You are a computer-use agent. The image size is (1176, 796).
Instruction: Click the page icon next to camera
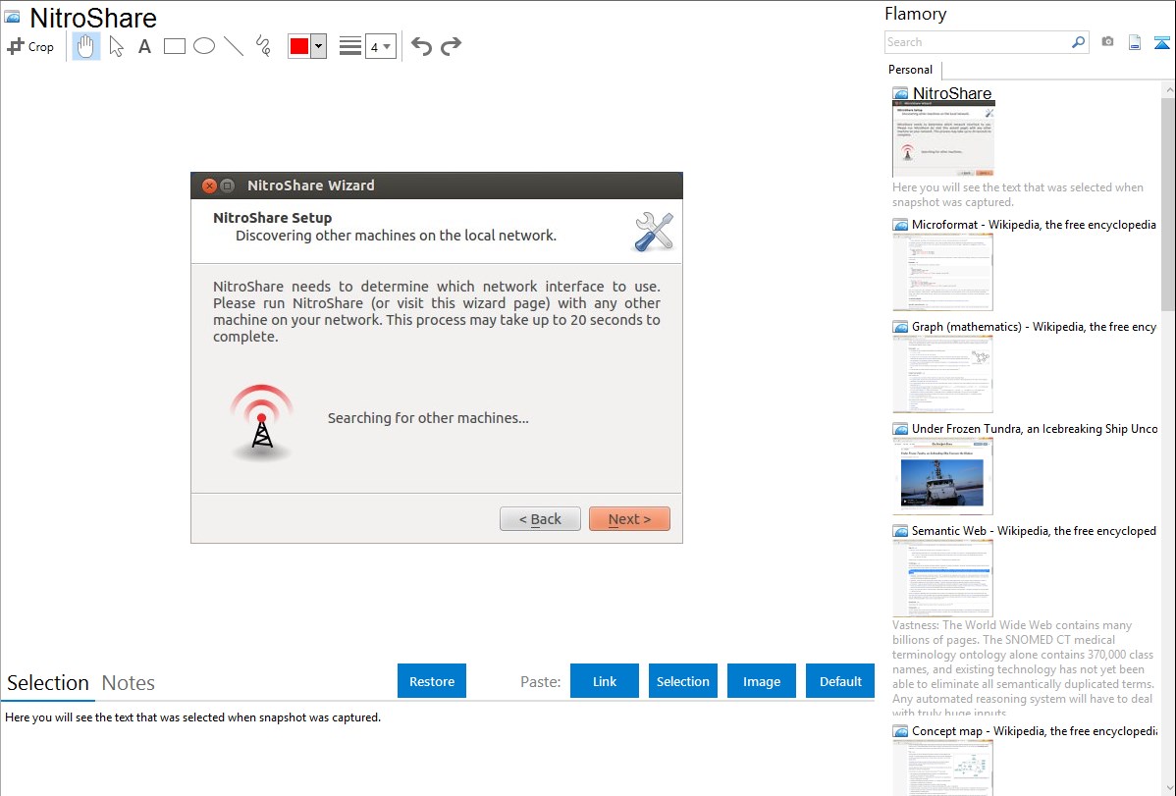[1135, 42]
